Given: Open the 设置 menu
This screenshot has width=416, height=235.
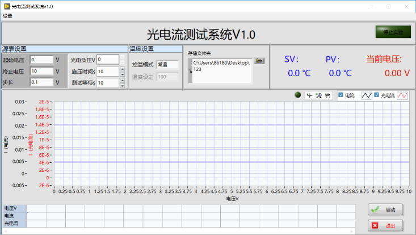Looking at the screenshot, I should tap(7, 16).
